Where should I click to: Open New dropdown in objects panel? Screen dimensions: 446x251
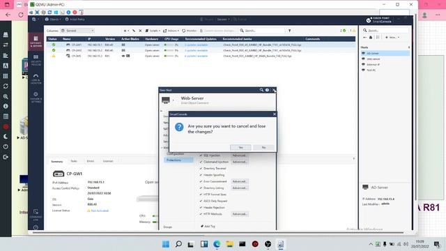(392, 37)
